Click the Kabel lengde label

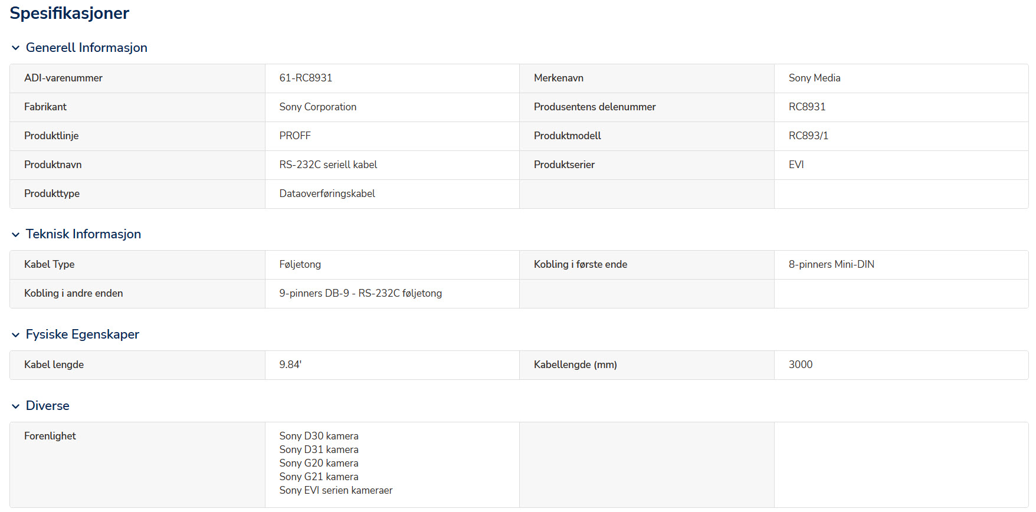pos(54,365)
